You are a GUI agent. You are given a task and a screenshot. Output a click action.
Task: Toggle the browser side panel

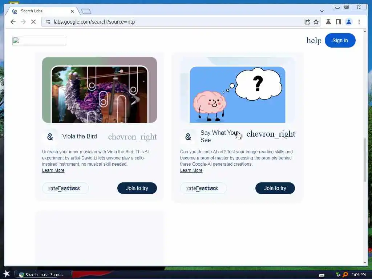click(339, 22)
